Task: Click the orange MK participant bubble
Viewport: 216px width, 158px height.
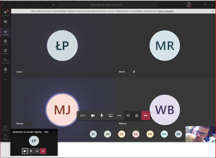Action: (x=150, y=134)
